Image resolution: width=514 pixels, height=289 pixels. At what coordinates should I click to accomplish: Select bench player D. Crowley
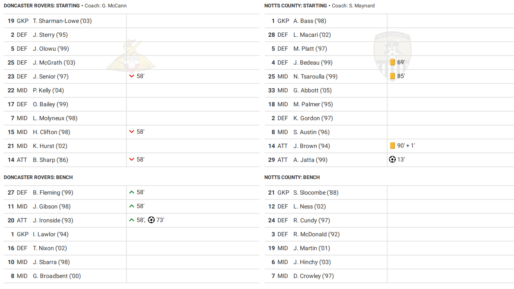click(313, 276)
